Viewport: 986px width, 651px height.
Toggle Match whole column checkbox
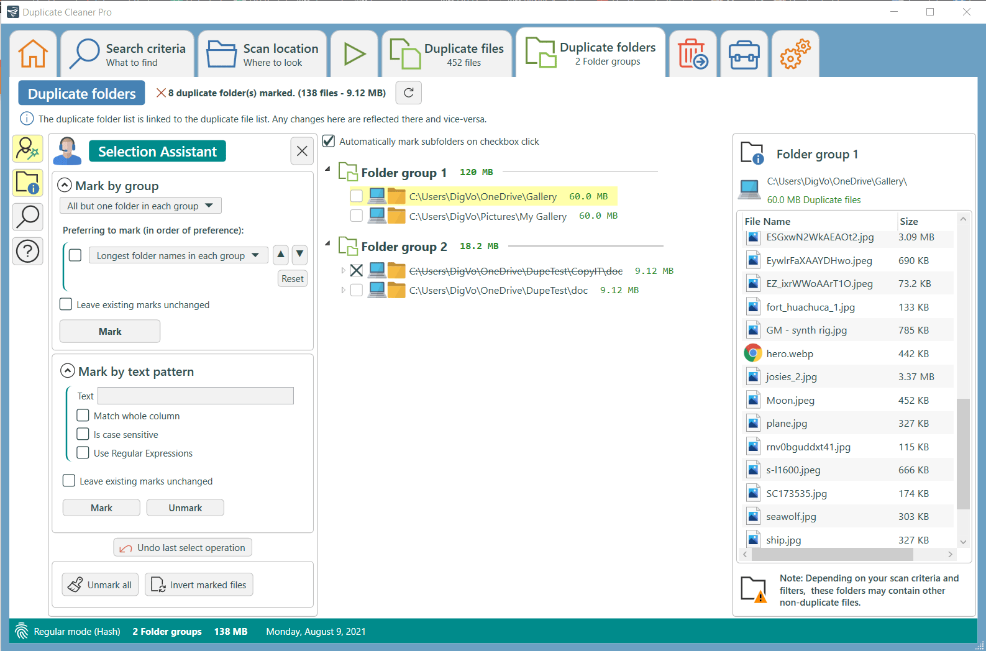click(x=83, y=415)
